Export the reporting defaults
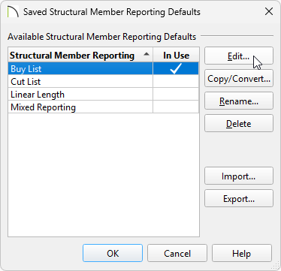Image resolution: width=281 pixels, height=271 pixels. click(239, 198)
